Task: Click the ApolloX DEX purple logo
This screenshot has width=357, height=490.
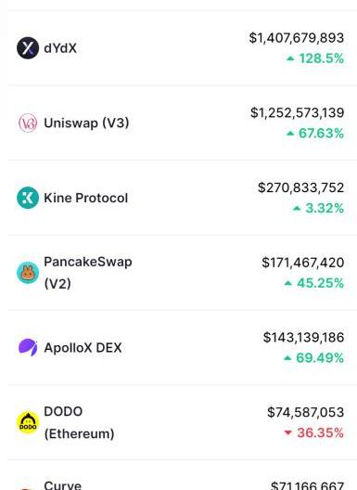Action: (x=28, y=347)
